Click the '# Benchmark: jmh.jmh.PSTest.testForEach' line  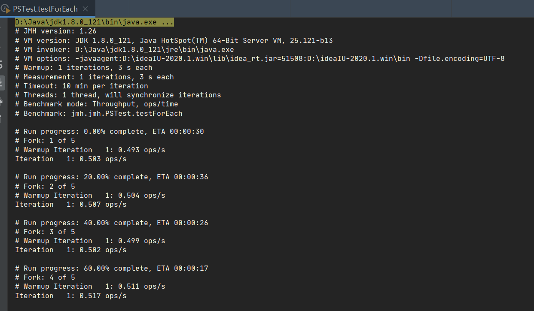[99, 113]
